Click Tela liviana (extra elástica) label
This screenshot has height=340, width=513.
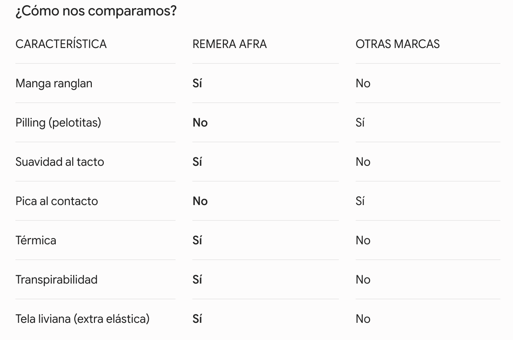pyautogui.click(x=82, y=319)
